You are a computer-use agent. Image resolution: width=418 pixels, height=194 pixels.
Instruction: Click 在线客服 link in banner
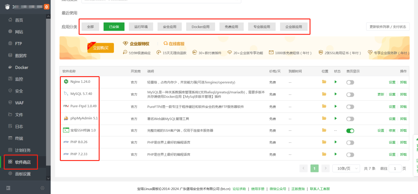point(174,44)
